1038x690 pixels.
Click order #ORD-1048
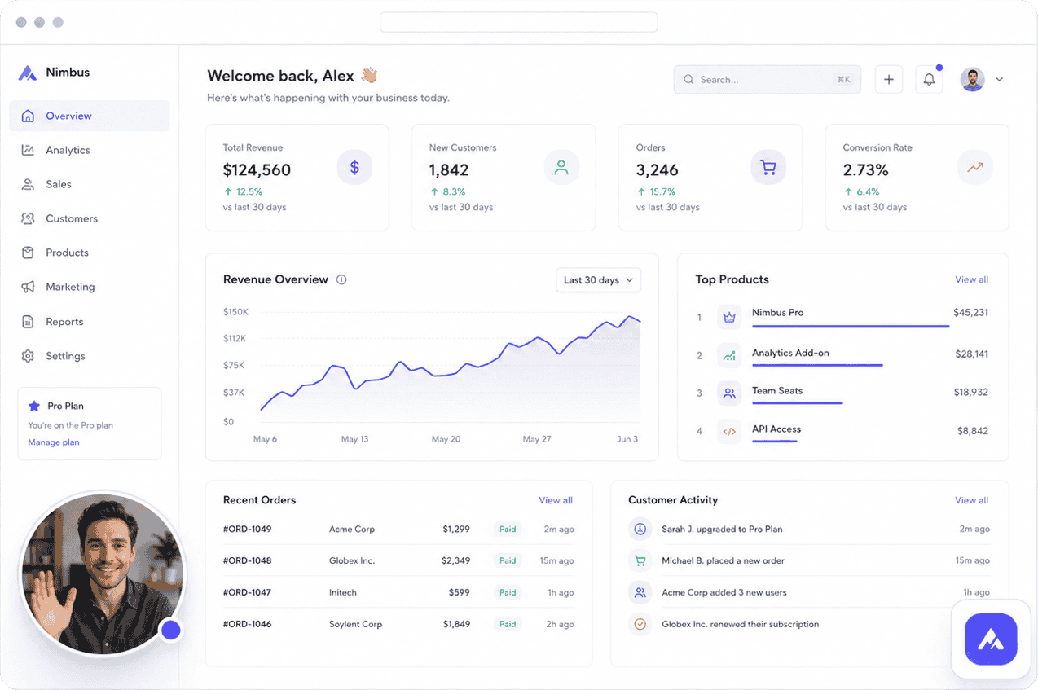[x=247, y=560]
